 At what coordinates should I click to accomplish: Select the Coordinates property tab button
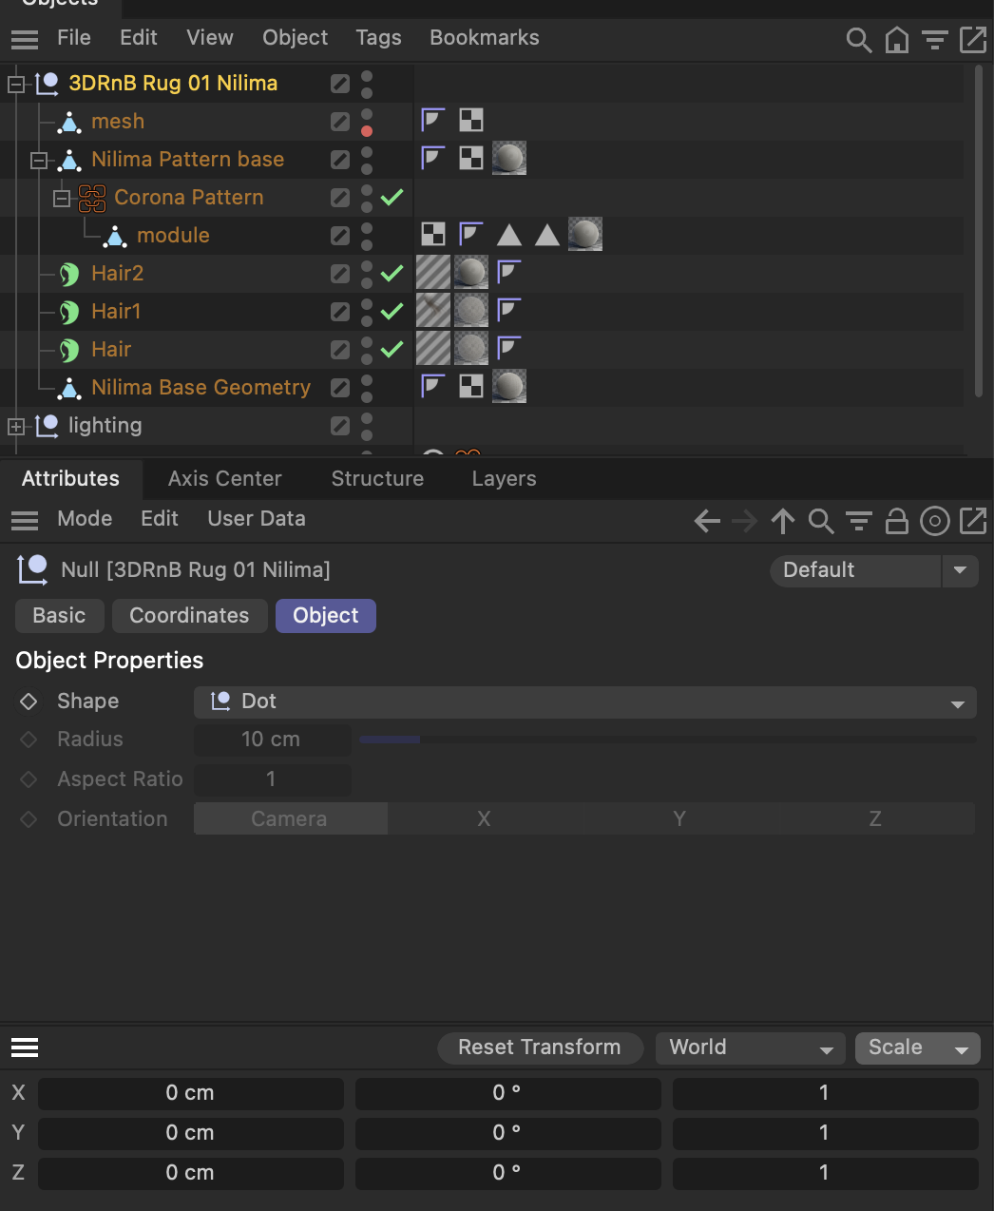189,616
